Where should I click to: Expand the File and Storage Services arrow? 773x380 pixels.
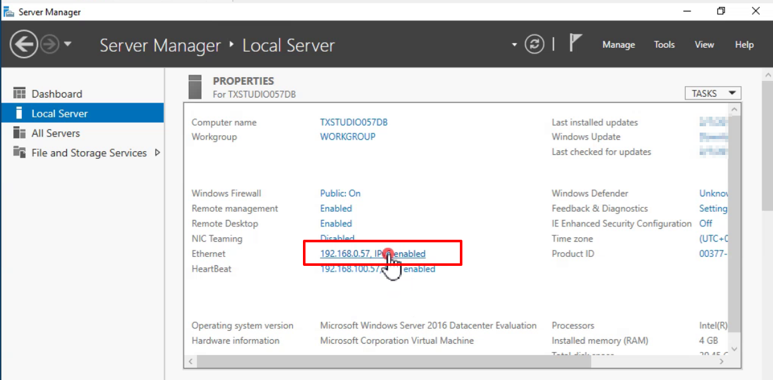[157, 153]
